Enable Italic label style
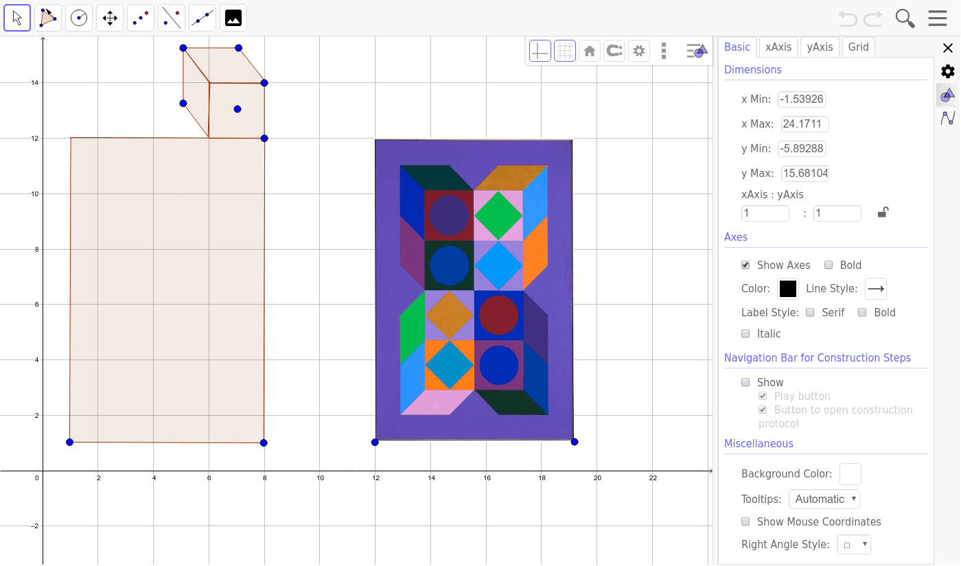This screenshot has width=961, height=566. [x=745, y=333]
